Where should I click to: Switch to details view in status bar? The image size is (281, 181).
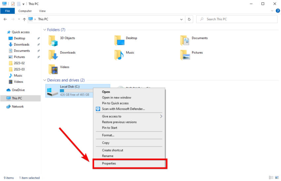[271, 178]
